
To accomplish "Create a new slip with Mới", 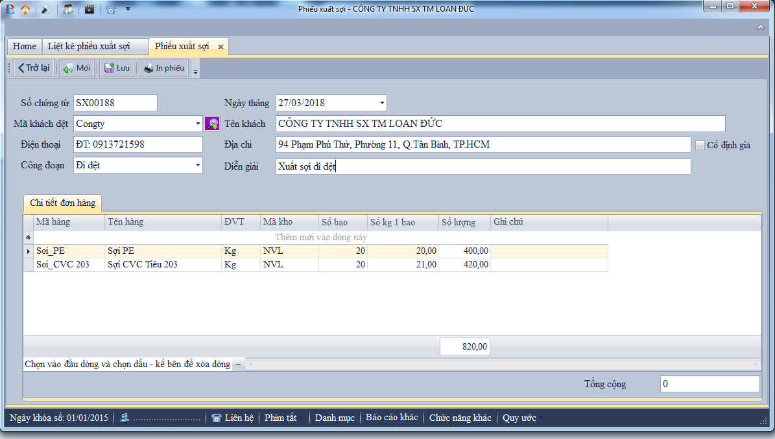I will pos(77,68).
